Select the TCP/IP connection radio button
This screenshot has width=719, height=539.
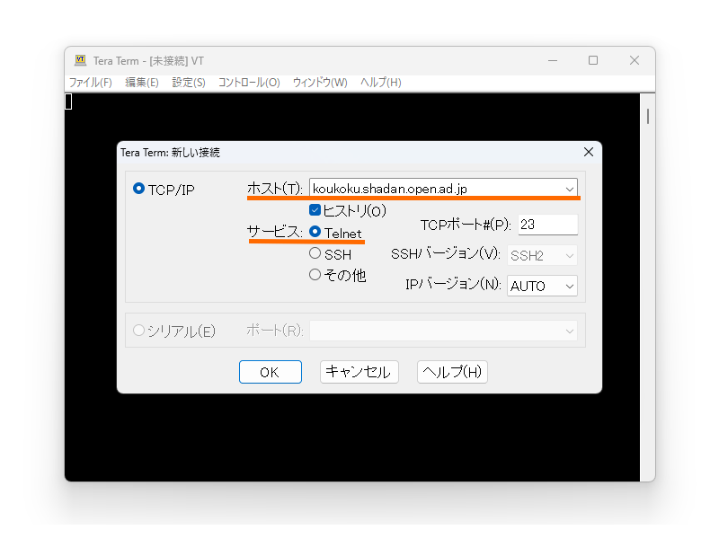[x=139, y=189]
